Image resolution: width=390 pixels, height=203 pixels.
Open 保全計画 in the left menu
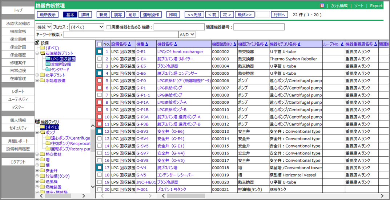18,47
